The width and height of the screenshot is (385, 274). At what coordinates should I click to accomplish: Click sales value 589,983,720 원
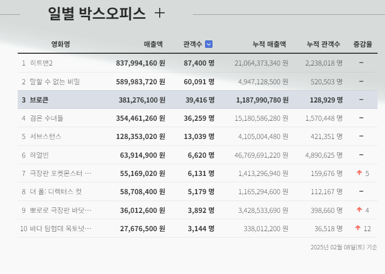pos(140,81)
